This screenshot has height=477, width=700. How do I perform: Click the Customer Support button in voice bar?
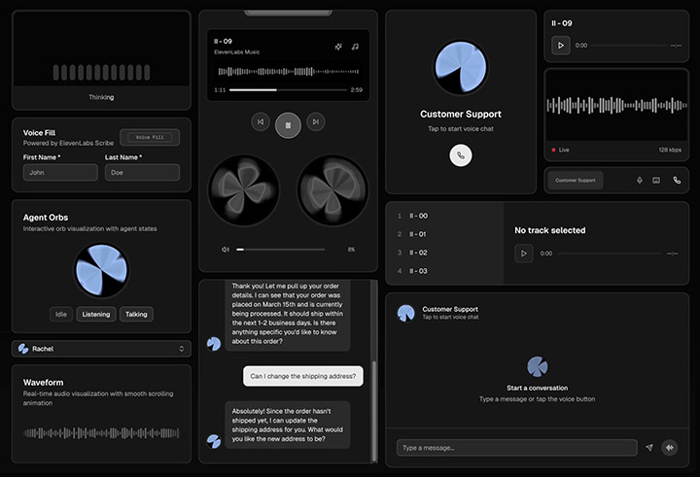(x=575, y=180)
